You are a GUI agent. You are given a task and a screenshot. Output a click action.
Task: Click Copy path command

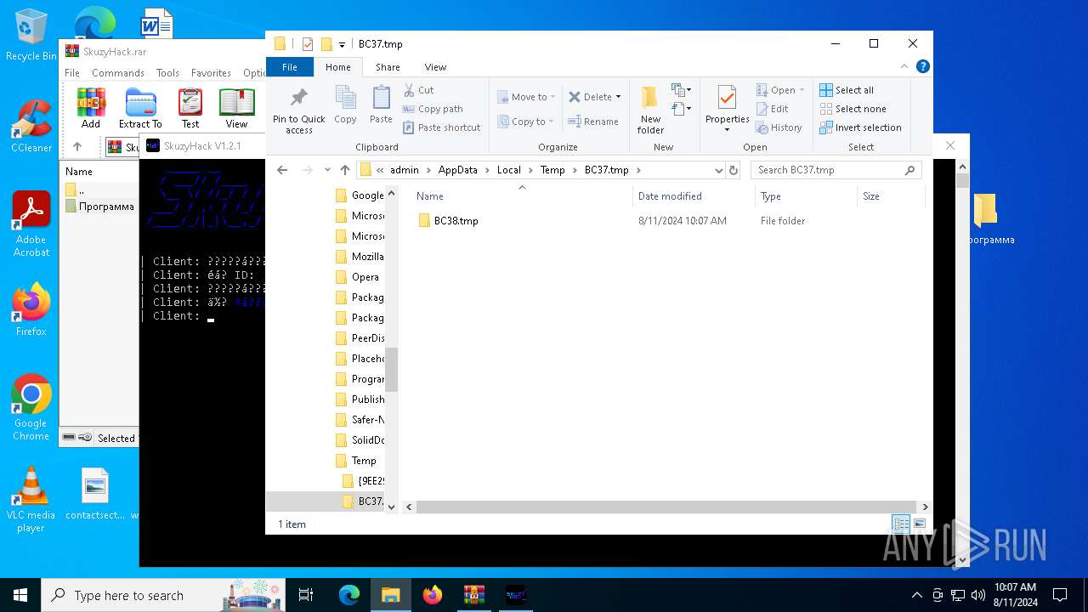433,109
